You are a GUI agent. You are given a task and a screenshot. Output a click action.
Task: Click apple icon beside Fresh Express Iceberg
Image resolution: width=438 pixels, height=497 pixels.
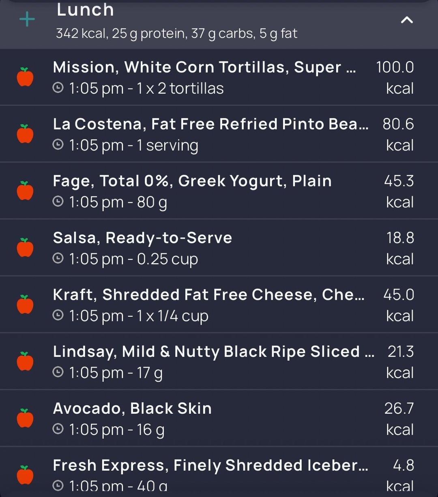pyautogui.click(x=25, y=475)
